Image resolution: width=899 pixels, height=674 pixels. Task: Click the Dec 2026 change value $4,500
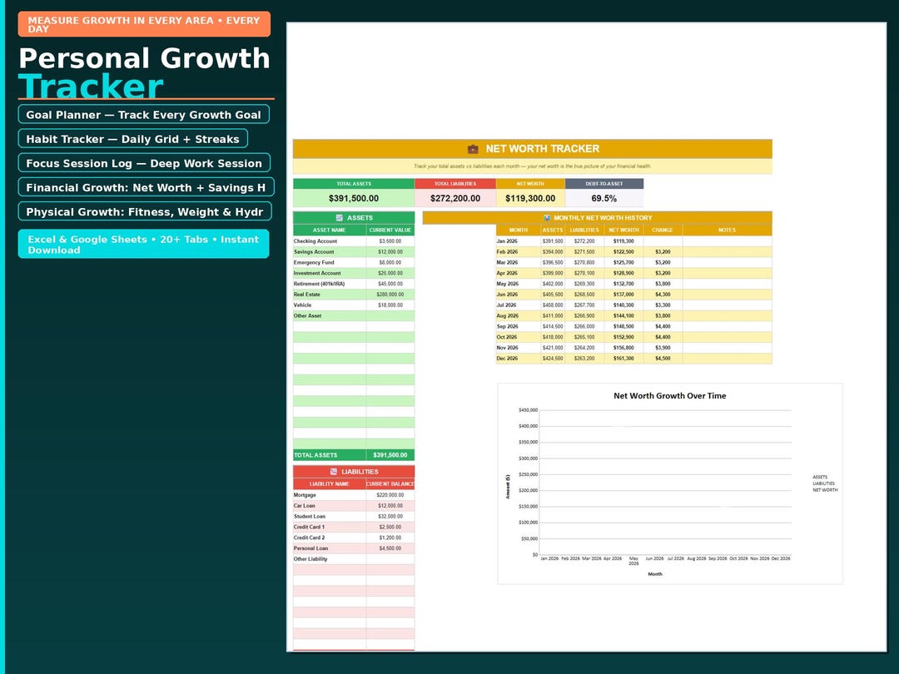pos(663,359)
